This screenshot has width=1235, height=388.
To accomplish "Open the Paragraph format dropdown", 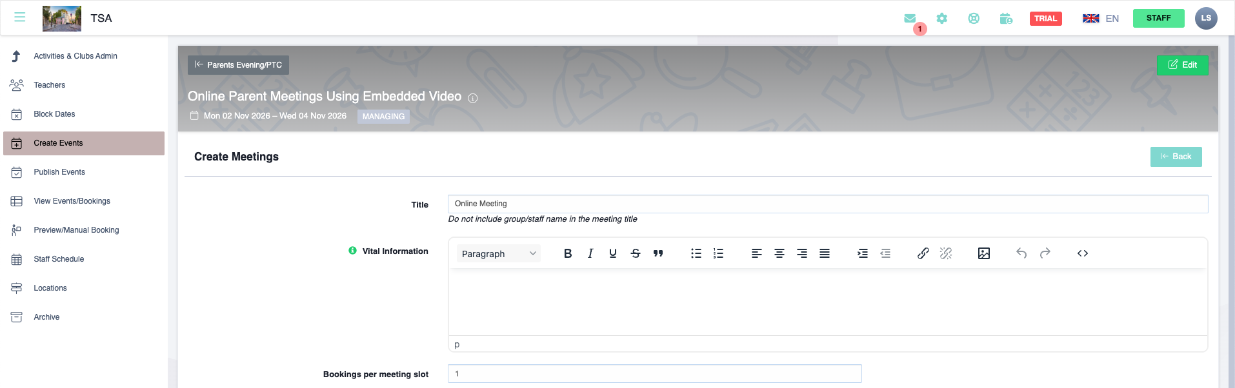I will (499, 253).
